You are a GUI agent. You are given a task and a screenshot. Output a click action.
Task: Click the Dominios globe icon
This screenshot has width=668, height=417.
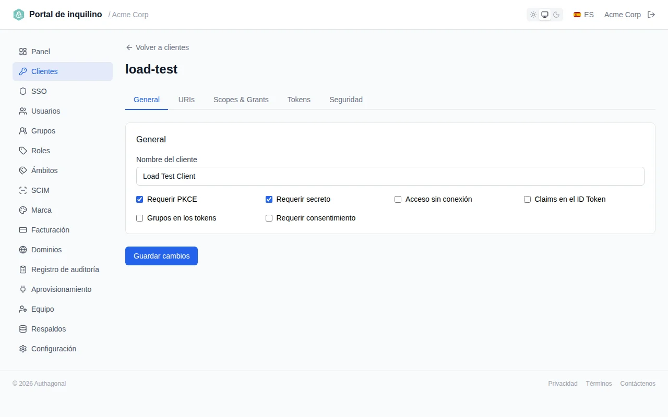(23, 250)
